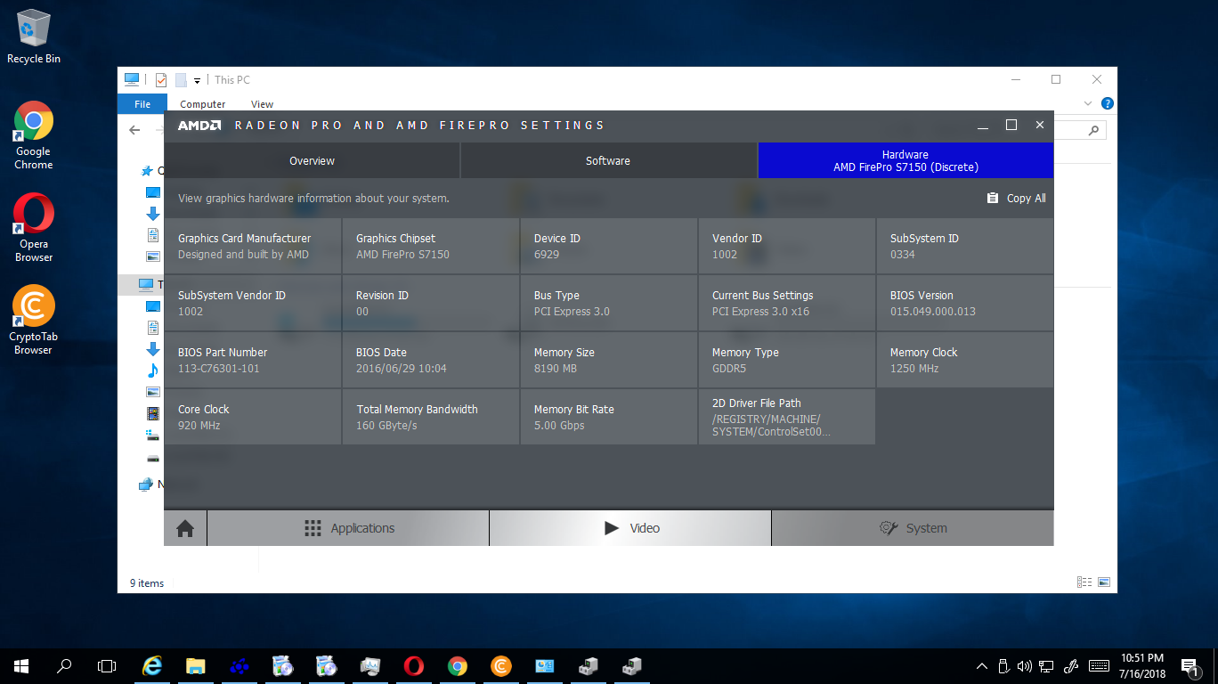Switch Explorer to details view icon
The image size is (1218, 684).
coord(1084,582)
